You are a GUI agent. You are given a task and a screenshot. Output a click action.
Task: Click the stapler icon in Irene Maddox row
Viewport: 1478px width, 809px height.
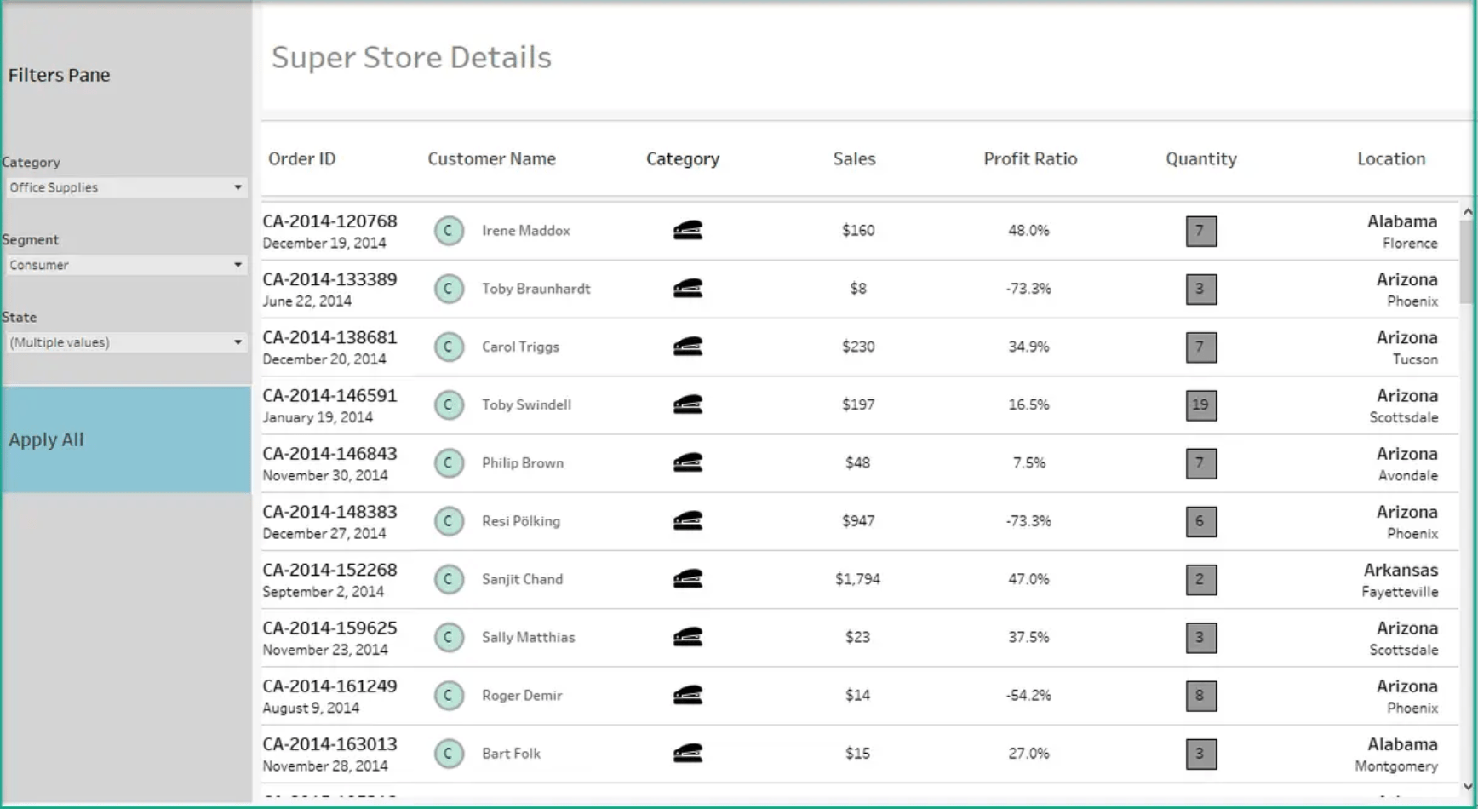[x=688, y=230]
